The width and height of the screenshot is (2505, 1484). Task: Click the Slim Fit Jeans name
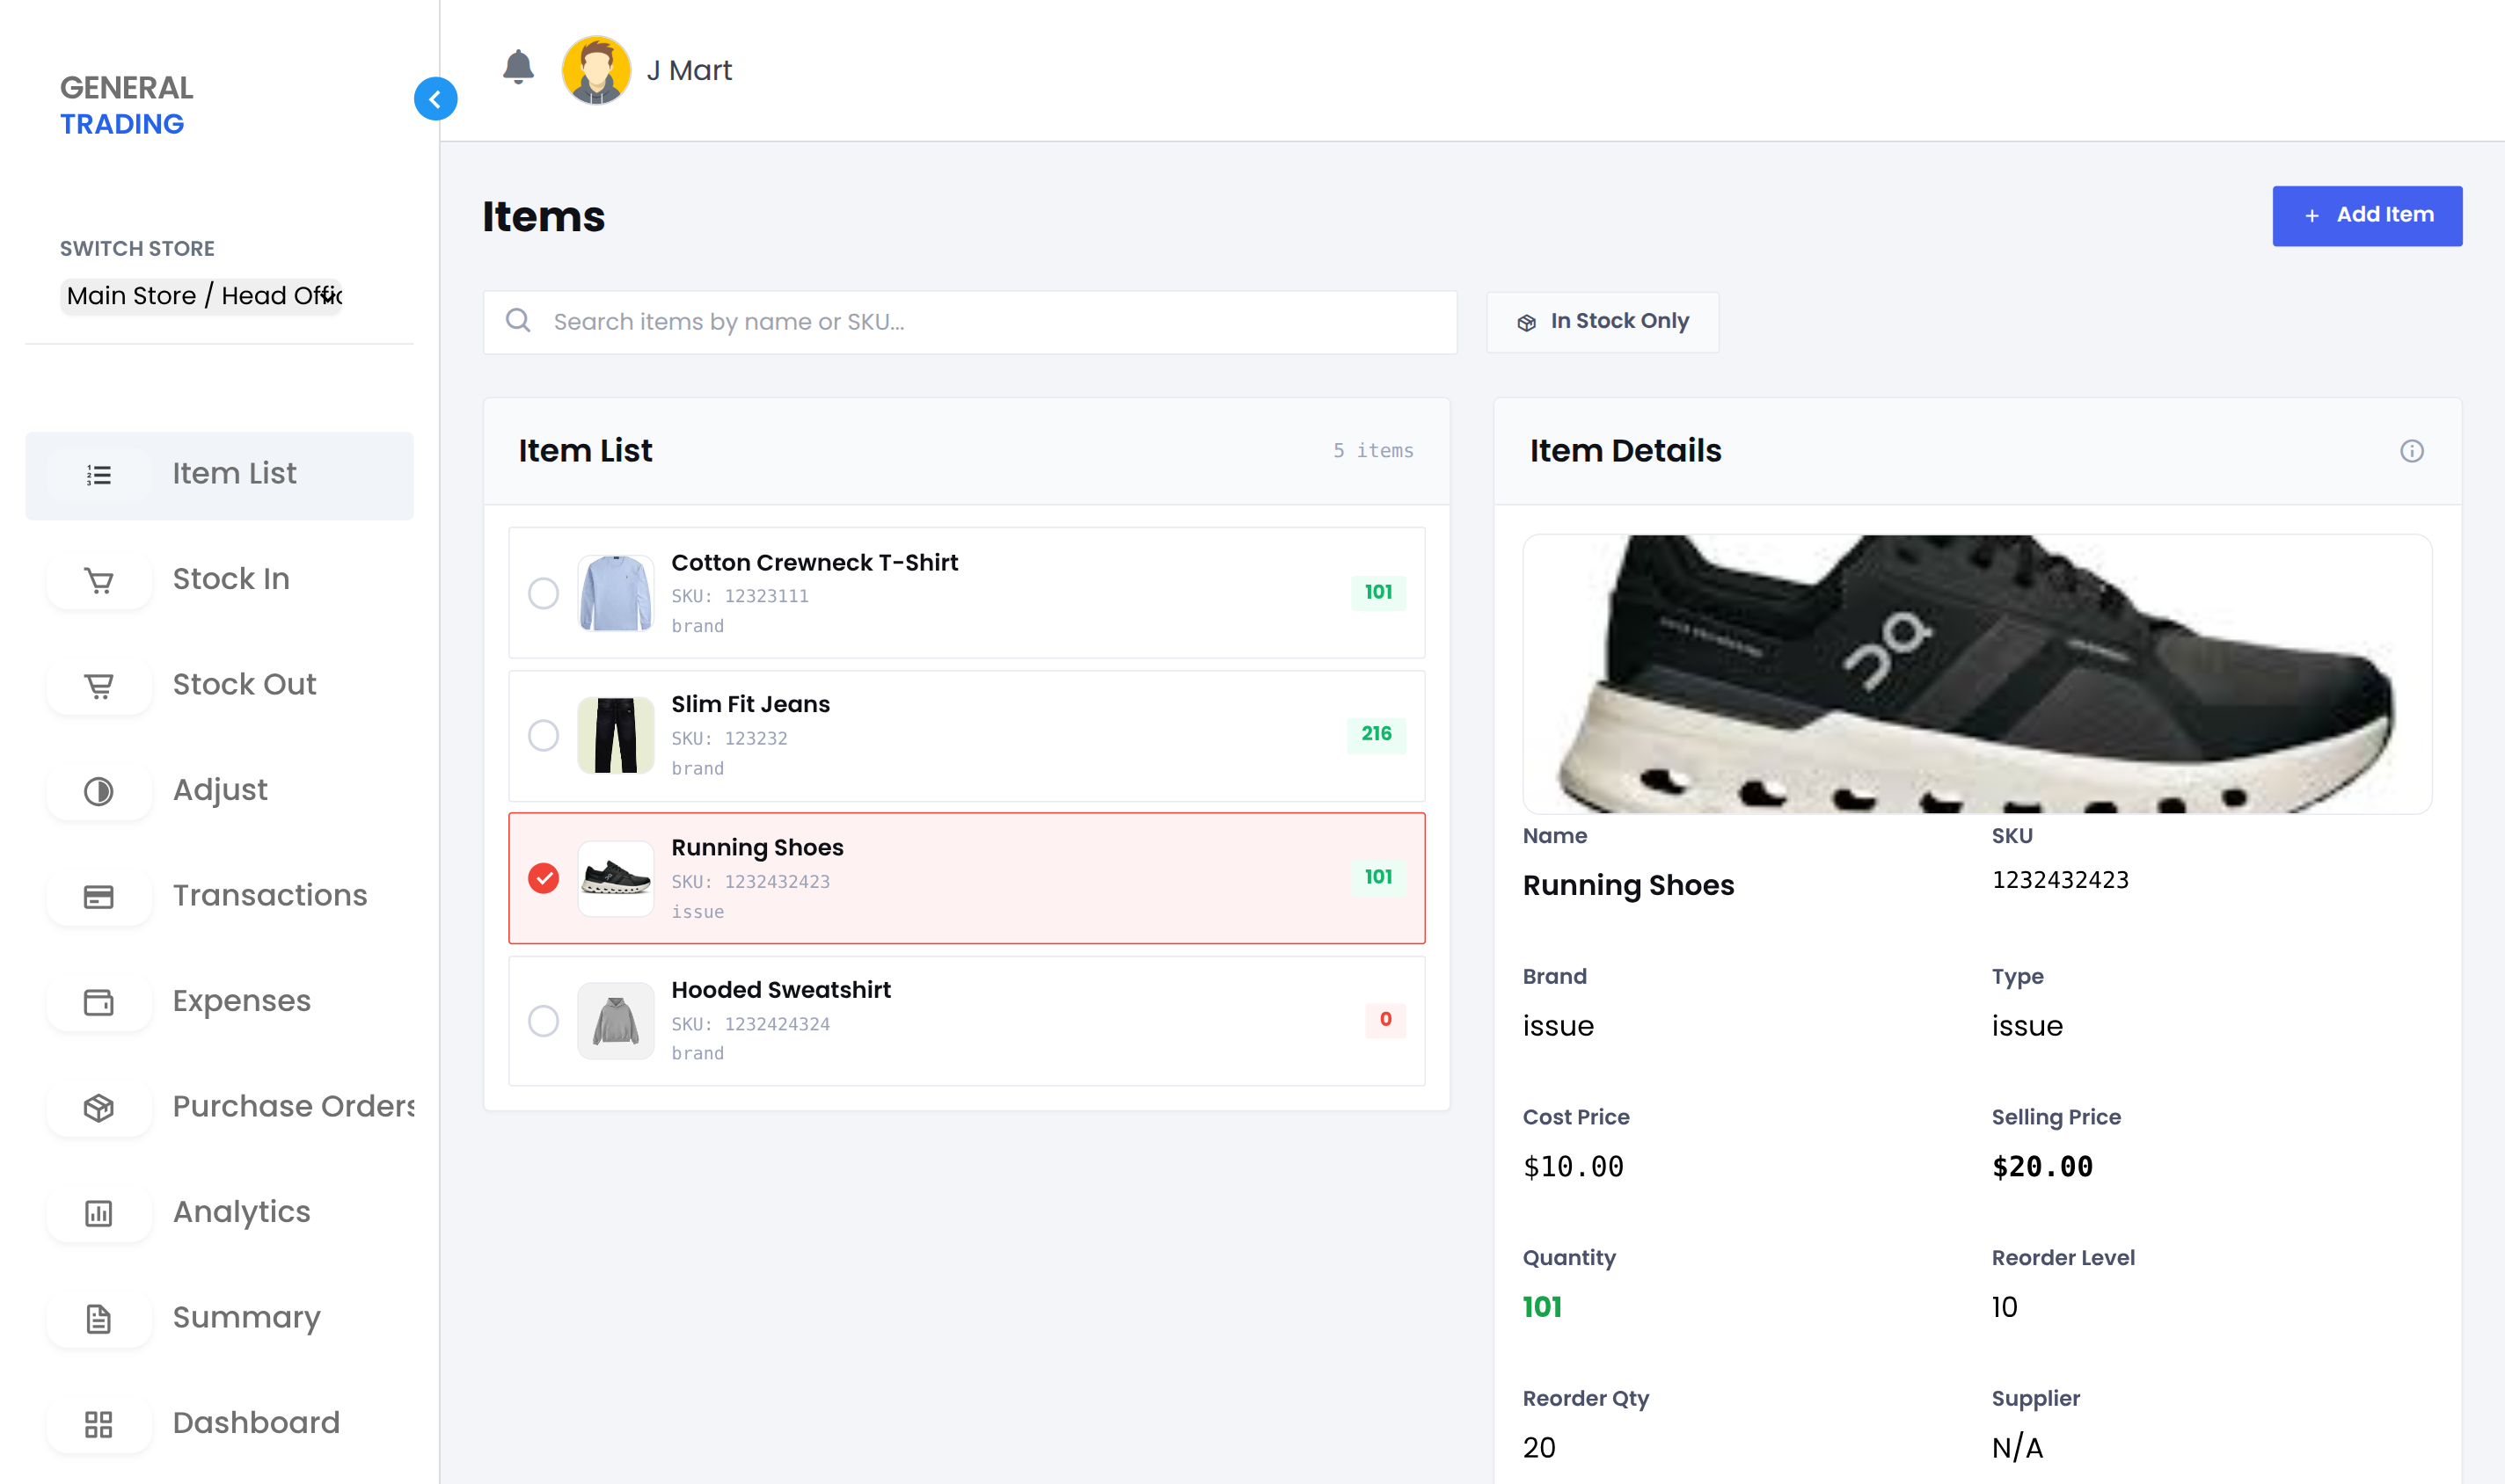tap(750, 705)
